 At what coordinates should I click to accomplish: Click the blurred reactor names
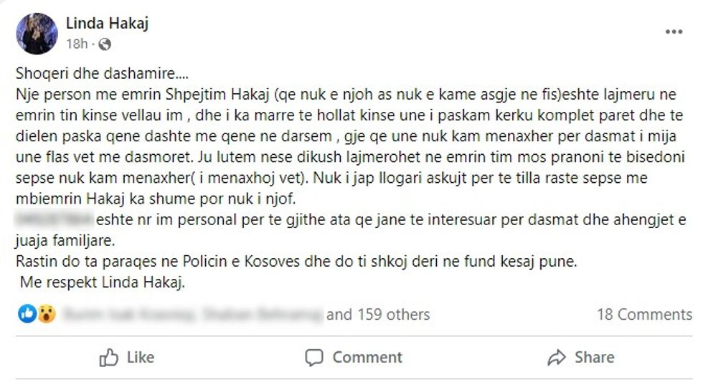[x=192, y=314]
